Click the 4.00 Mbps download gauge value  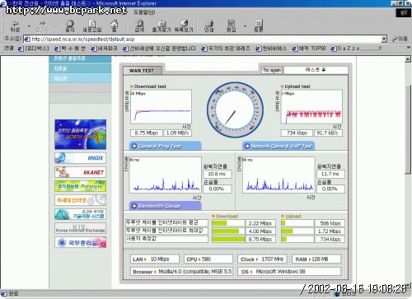260,231
